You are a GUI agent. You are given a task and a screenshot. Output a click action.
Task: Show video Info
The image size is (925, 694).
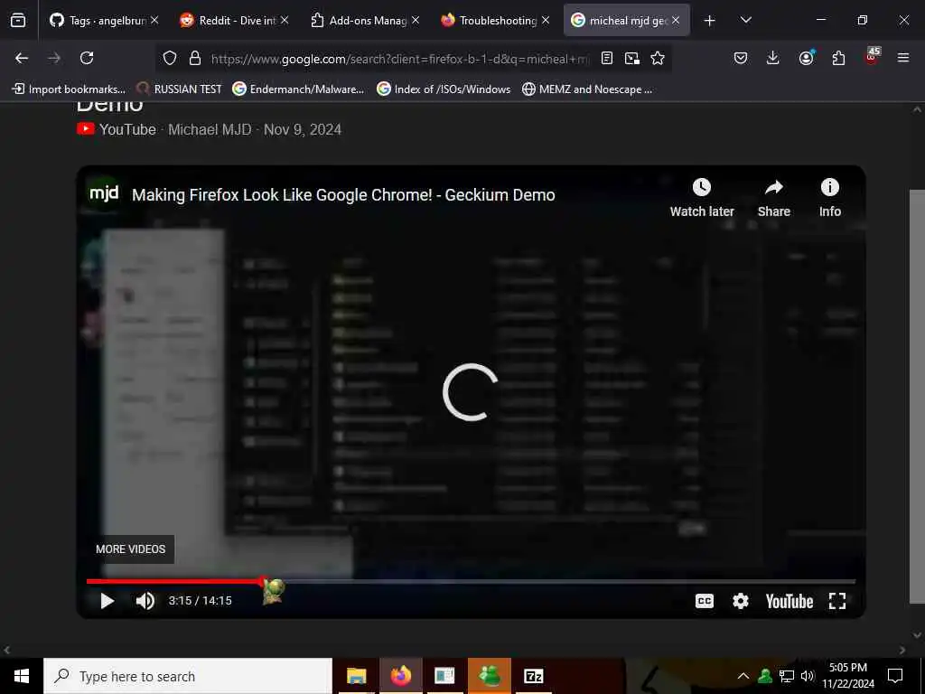pyautogui.click(x=830, y=198)
